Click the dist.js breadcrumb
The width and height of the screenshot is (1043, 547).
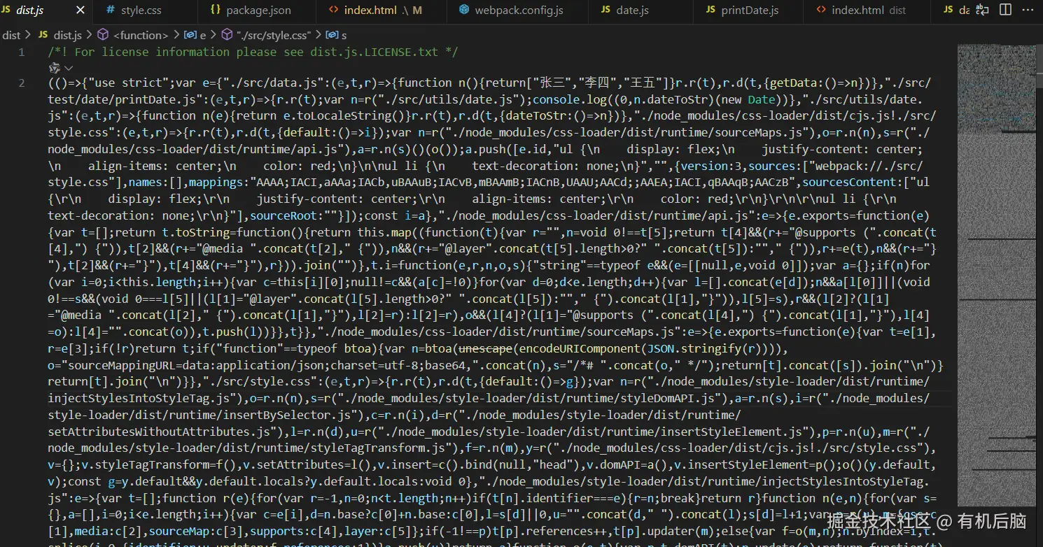(x=67, y=34)
